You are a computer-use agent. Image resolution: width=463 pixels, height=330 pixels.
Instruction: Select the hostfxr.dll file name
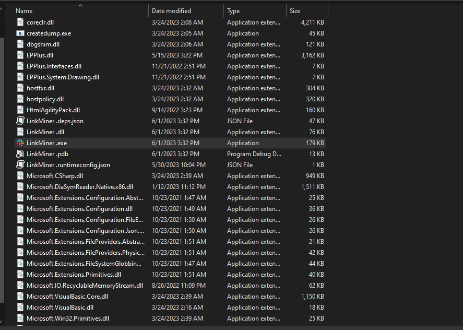40,88
